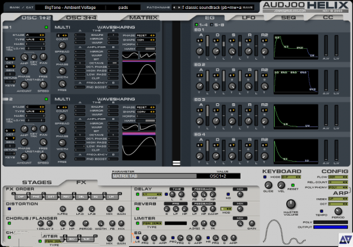Disable the Chorus/Flanger effect LED
Screen dimensions: 353x247
pos(9,223)
